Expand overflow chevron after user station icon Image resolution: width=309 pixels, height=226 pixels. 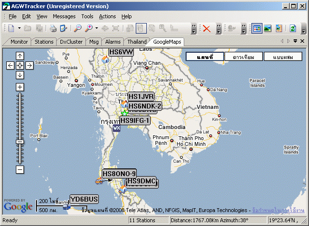(244, 29)
